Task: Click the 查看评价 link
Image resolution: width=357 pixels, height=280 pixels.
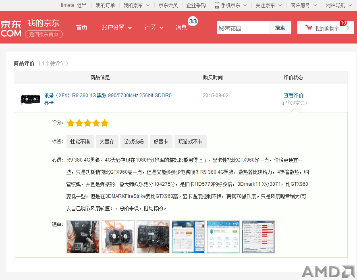Action: point(293,95)
